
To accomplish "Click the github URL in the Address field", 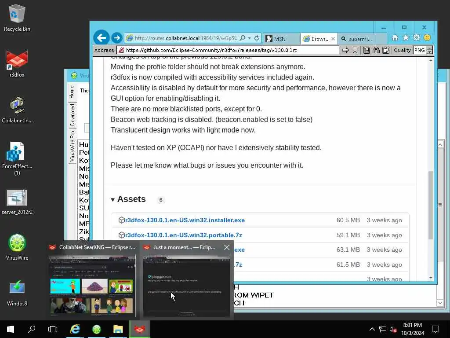I will pyautogui.click(x=211, y=50).
